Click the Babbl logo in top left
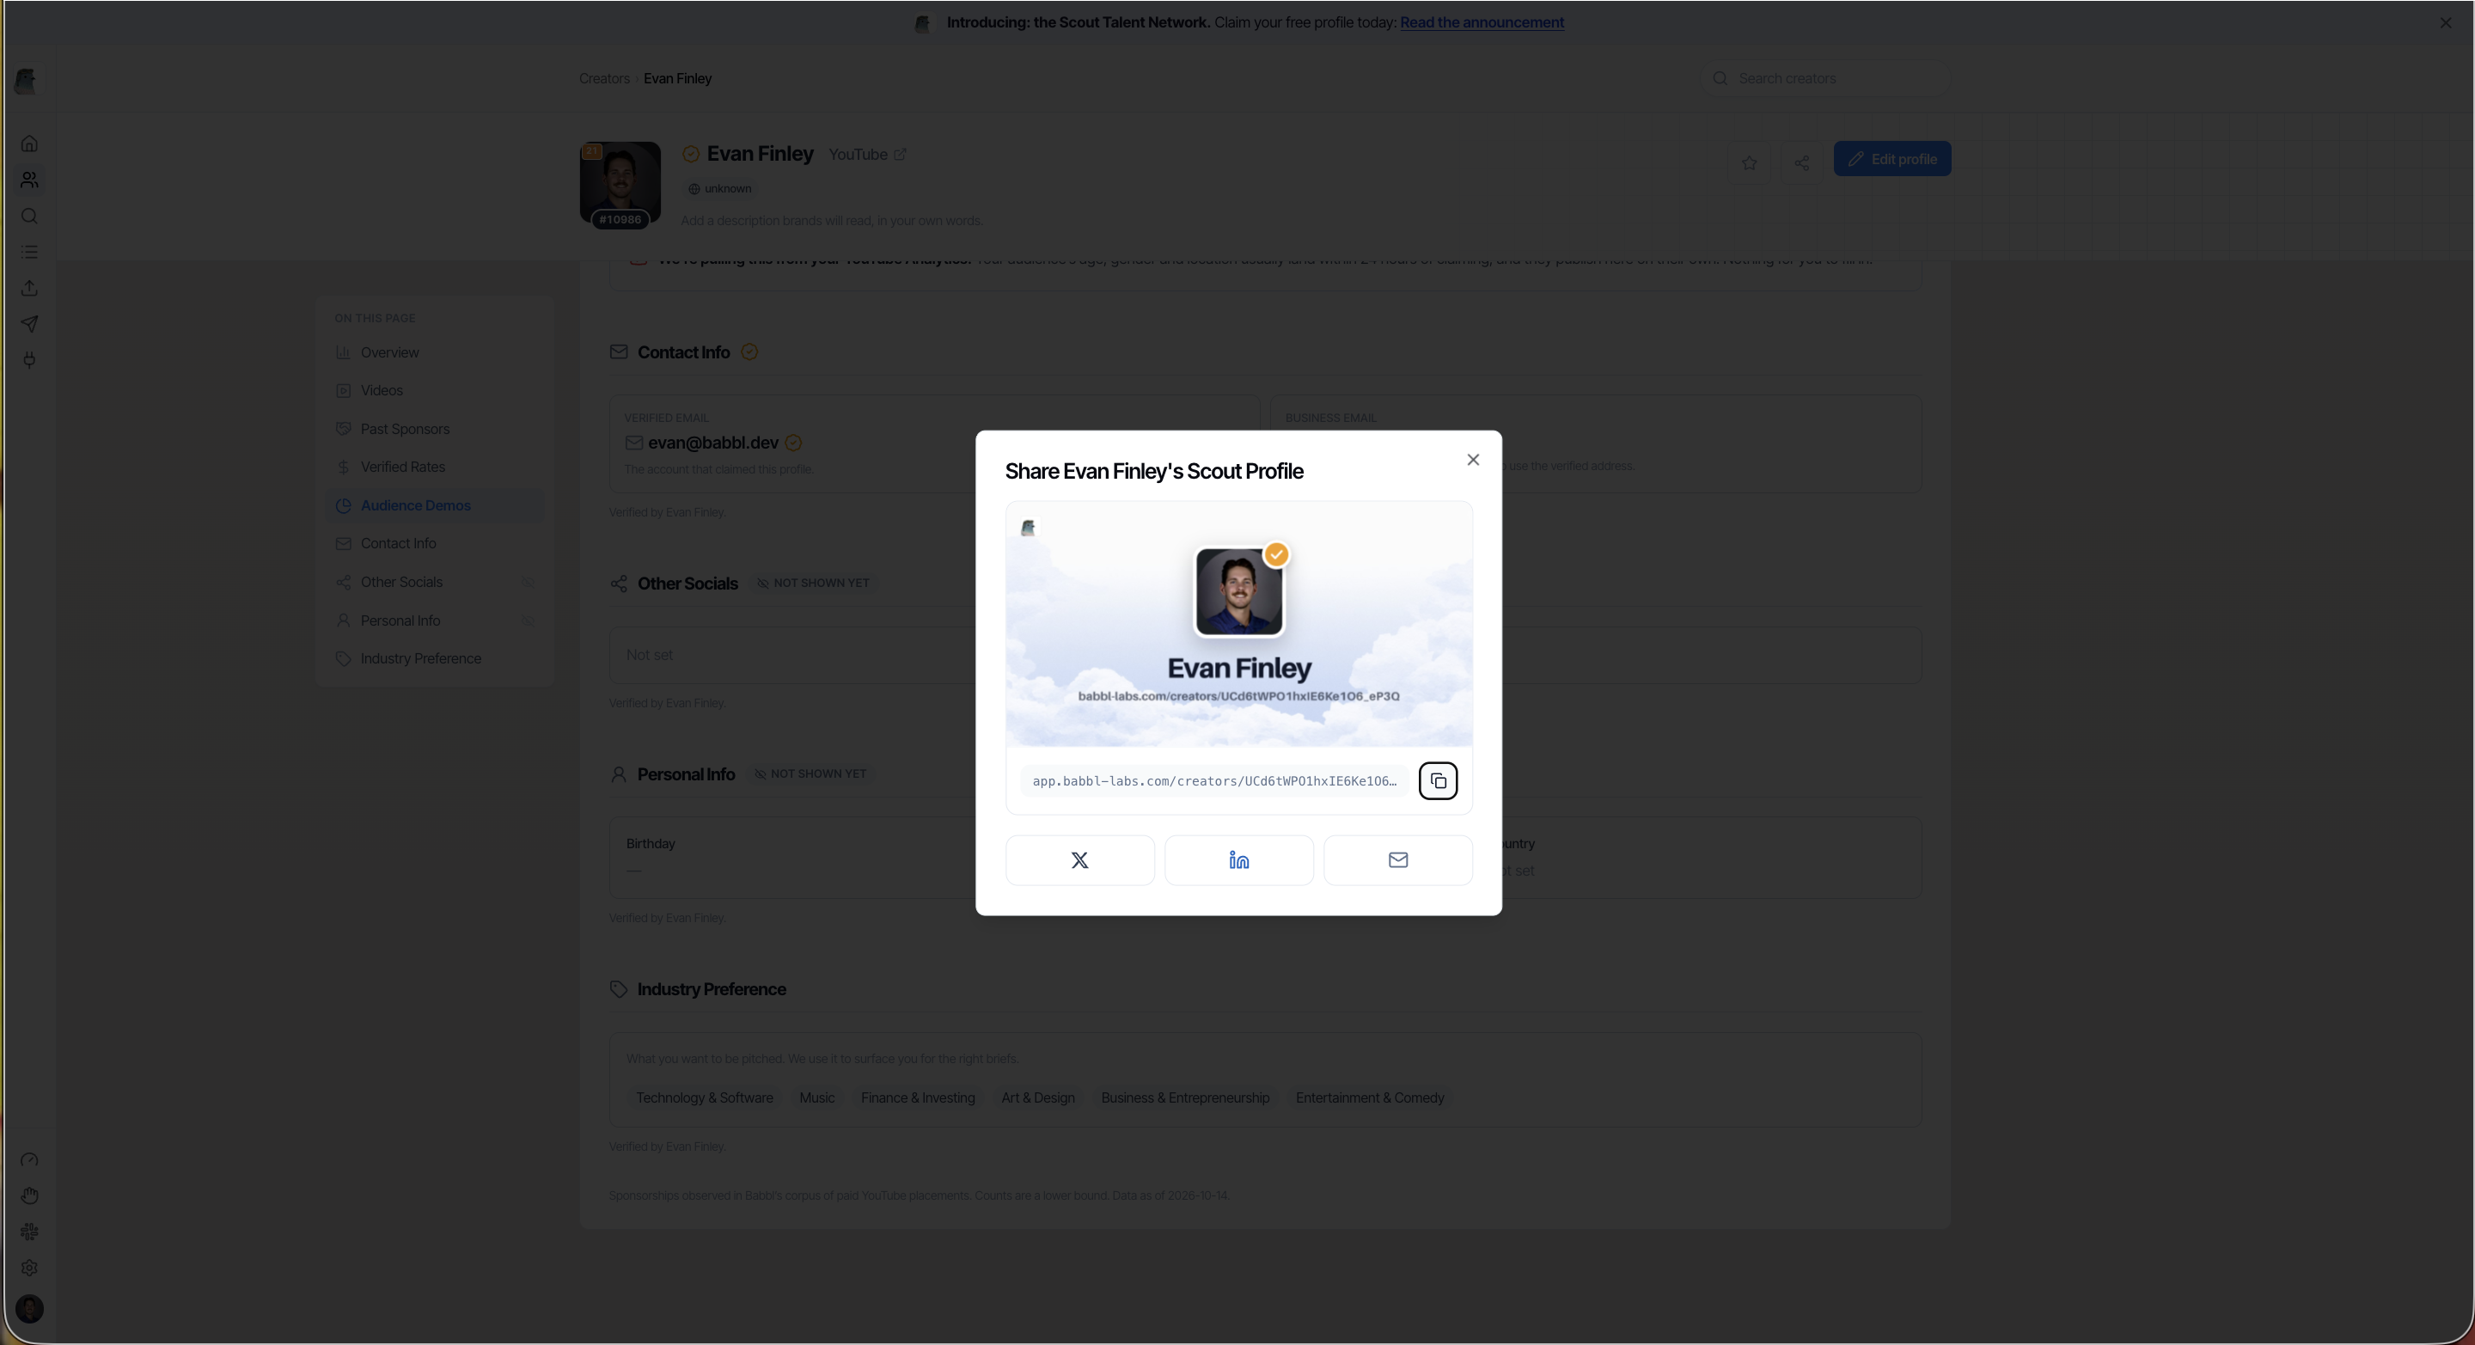The height and width of the screenshot is (1345, 2475). (x=26, y=81)
